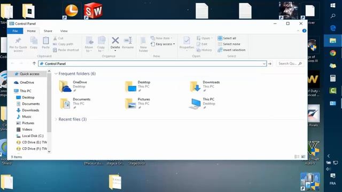This screenshot has height=192, width=342.
Task: Select Pictures in navigation pane
Action: (25, 123)
